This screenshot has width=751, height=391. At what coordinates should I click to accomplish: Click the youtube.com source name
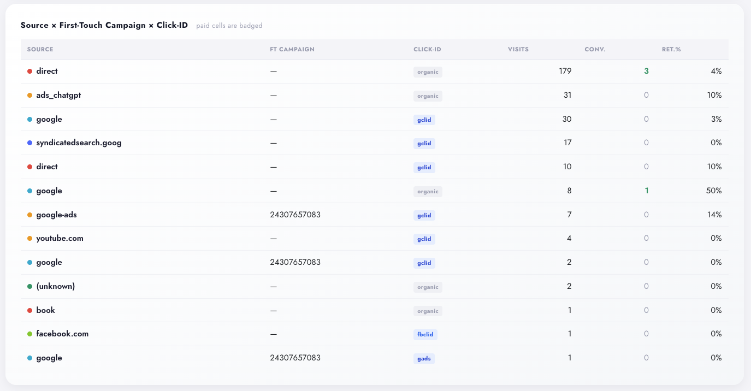tap(60, 238)
